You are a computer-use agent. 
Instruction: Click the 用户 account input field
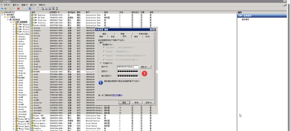(128, 67)
